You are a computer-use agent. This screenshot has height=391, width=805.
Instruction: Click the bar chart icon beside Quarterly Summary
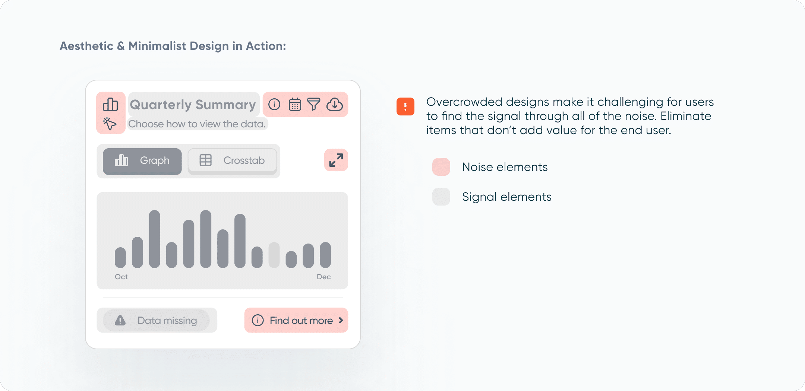[110, 105]
